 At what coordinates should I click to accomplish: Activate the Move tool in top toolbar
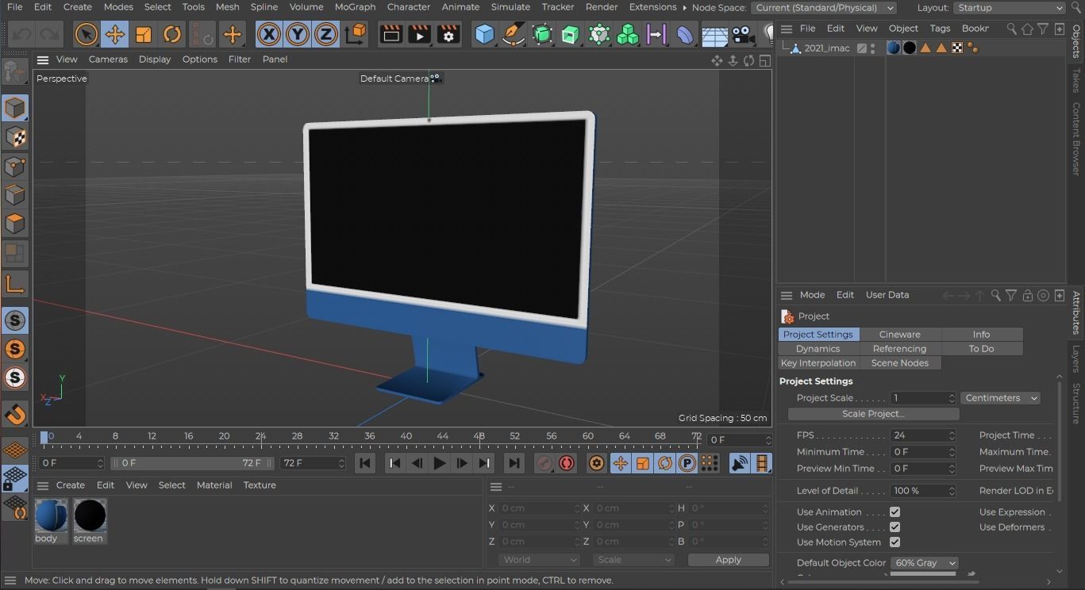(114, 34)
